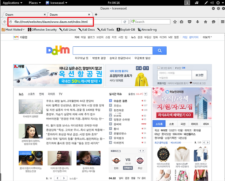The image size is (225, 181).
Task: Select the 위메프 shopping tab
Action: pyautogui.click(x=195, y=124)
